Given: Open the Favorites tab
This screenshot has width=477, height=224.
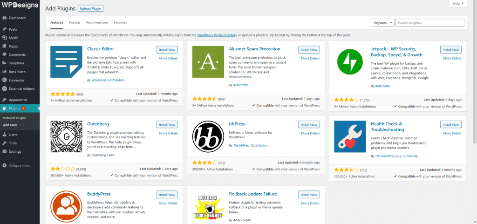Looking at the screenshot, I should click(x=120, y=22).
